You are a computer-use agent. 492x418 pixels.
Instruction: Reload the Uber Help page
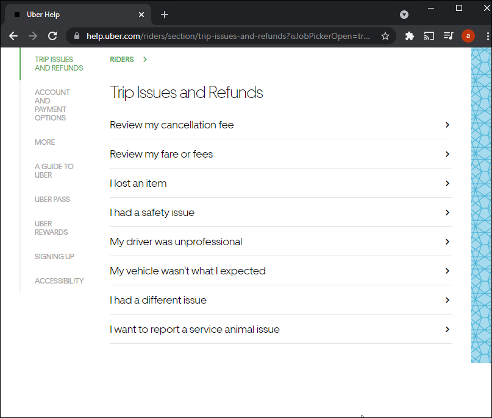(52, 36)
